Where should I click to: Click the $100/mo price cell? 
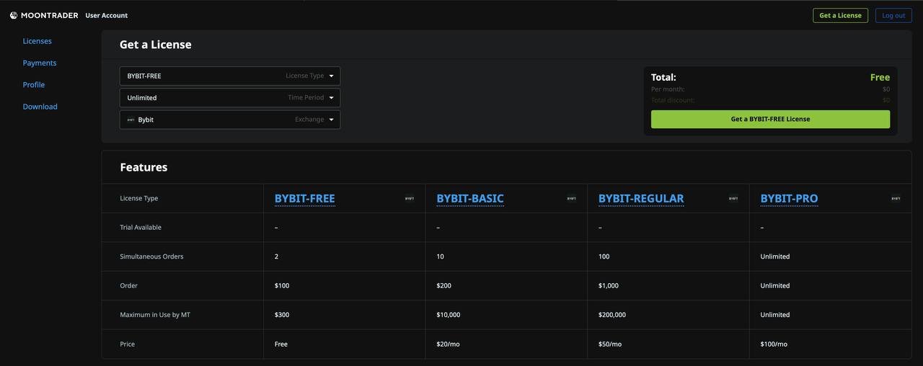coord(774,344)
